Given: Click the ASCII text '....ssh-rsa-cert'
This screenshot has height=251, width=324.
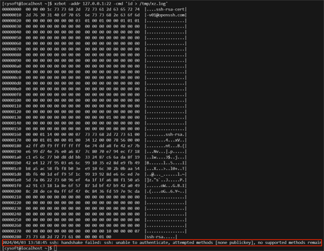Looking at the screenshot, I should (x=166, y=9).
